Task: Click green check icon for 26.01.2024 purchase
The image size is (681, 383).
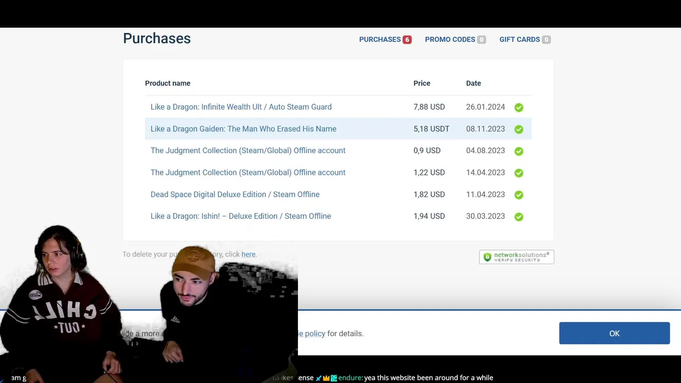Action: tap(519, 107)
